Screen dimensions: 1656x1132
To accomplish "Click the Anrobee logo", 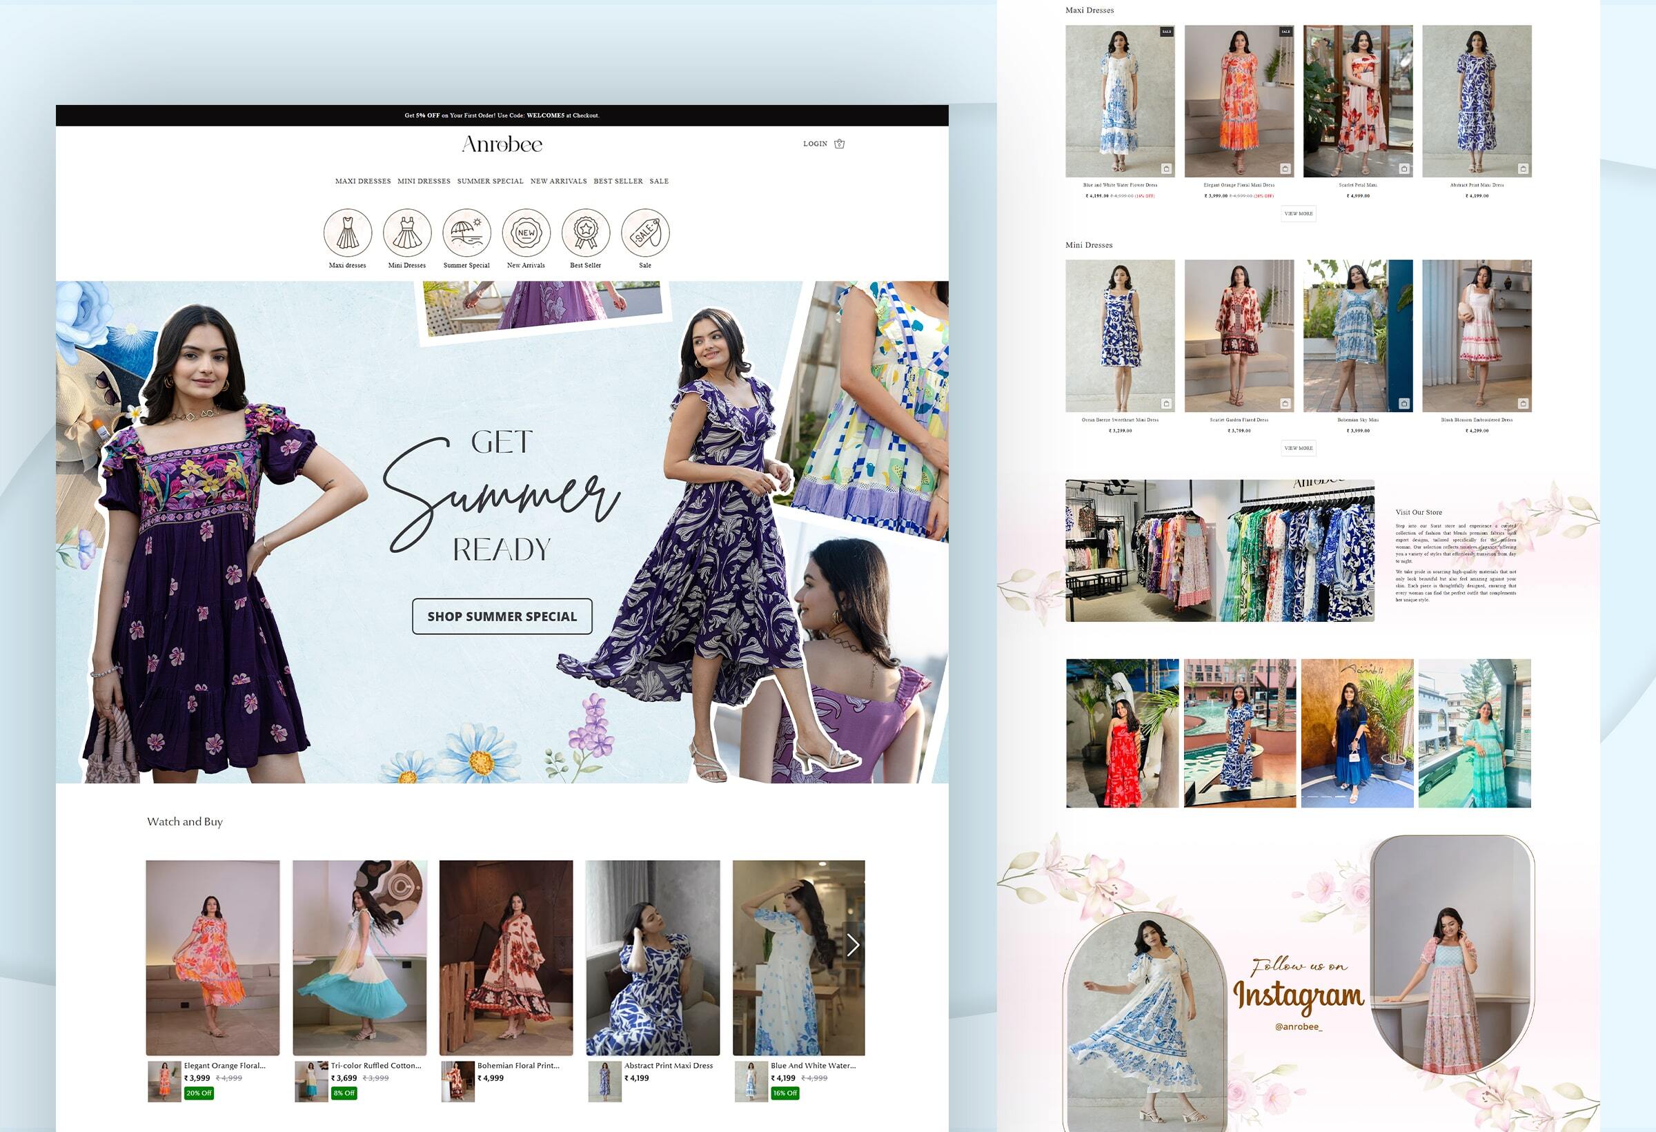I will (502, 144).
